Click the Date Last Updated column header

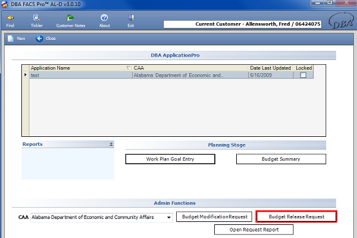(271, 68)
